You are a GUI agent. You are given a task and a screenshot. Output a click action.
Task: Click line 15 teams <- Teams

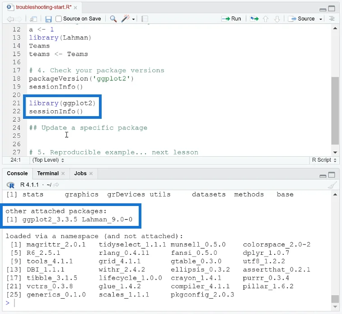(x=58, y=54)
